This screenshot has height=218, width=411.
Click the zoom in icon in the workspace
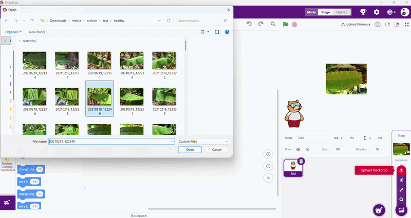pyautogui.click(x=268, y=154)
